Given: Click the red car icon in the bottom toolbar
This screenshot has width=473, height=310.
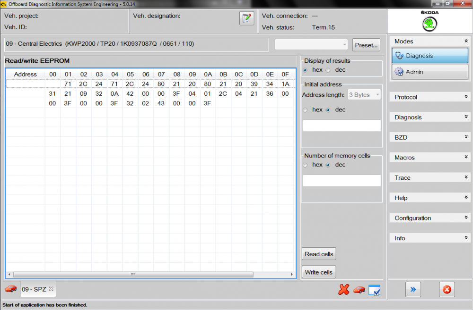Looking at the screenshot, I should [x=359, y=290].
